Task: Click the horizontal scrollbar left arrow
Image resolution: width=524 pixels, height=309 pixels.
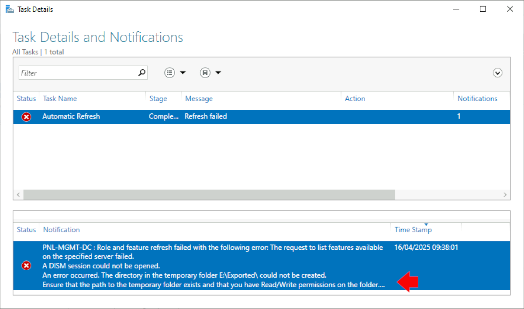Action: (18, 194)
